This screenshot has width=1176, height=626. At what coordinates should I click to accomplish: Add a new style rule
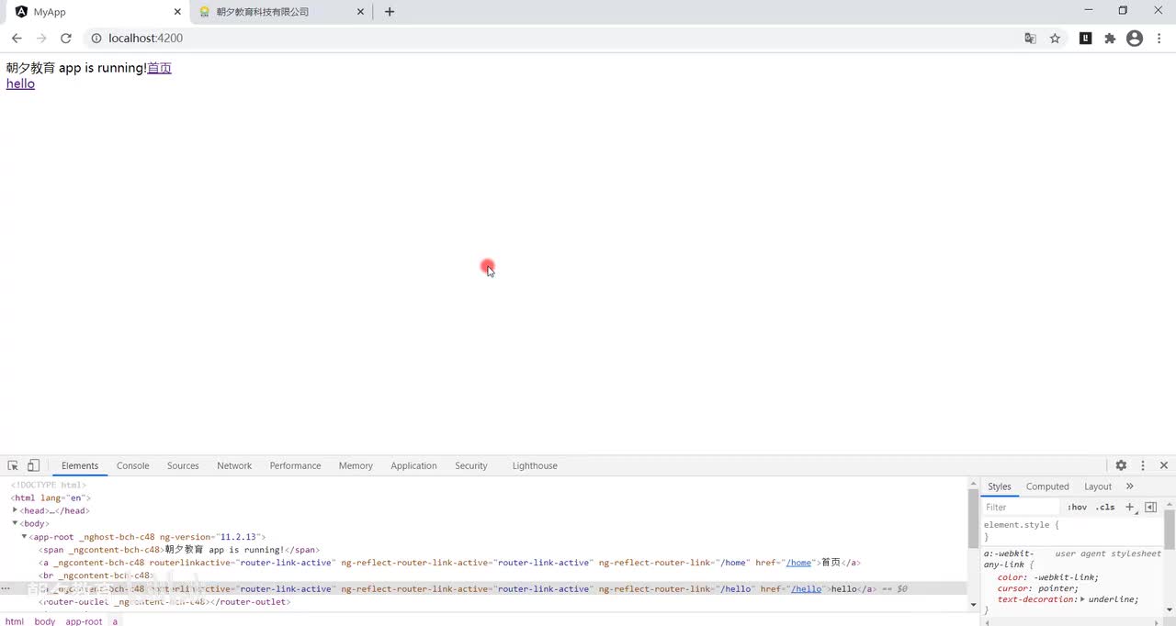click(1130, 507)
